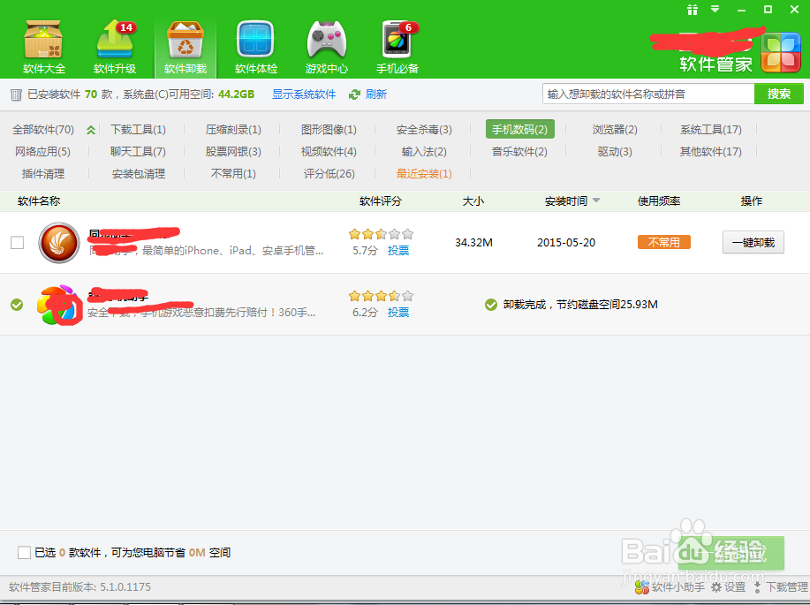Viewport: 810px width, 605px height.
Task: Click 投票 next to the 5.7分 rating
Action: pyautogui.click(x=398, y=251)
